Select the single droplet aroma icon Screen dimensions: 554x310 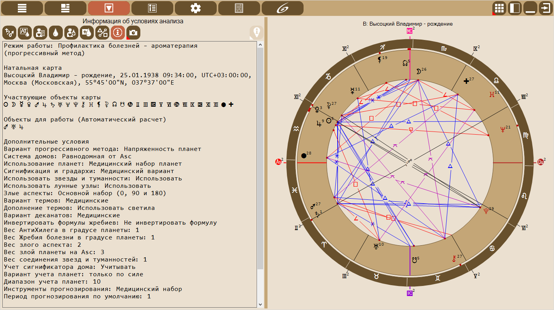(56, 33)
